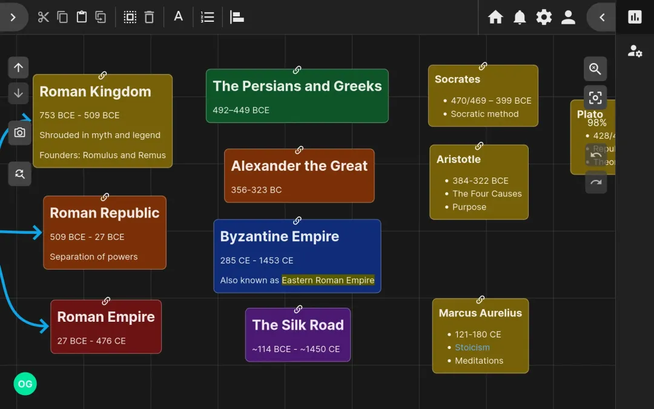
Task: Click the Stoicism link in Marcus Aurelius card
Action: tap(472, 347)
